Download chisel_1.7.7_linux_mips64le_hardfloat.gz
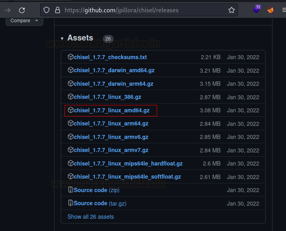The width and height of the screenshot is (286, 231). tap(128, 164)
